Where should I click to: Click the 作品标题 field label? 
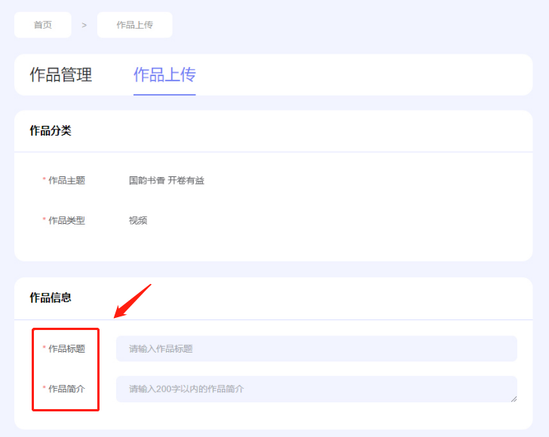(66, 349)
